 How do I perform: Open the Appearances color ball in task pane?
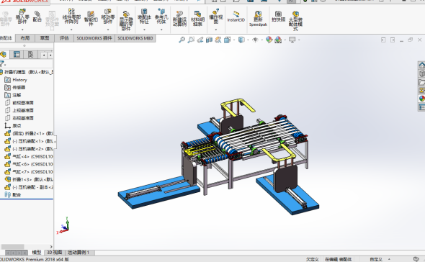click(421, 99)
